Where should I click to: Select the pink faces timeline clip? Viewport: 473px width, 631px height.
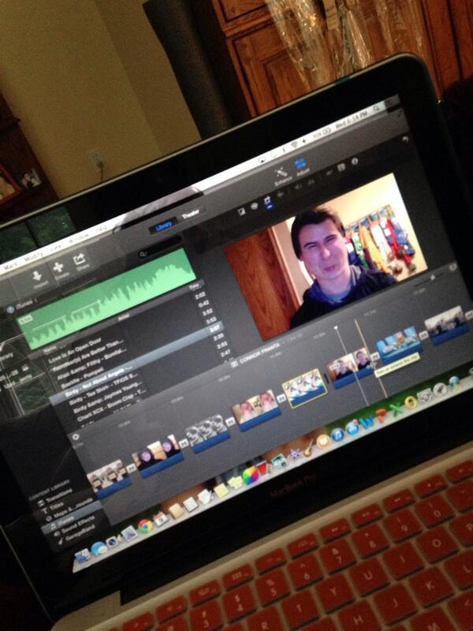(x=255, y=410)
